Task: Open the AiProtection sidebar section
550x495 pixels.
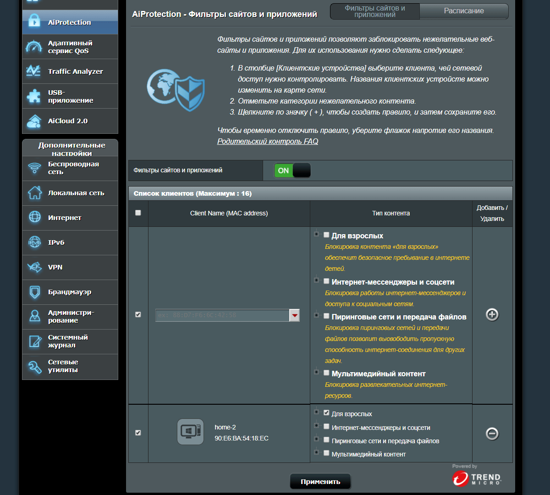Action: [x=70, y=22]
